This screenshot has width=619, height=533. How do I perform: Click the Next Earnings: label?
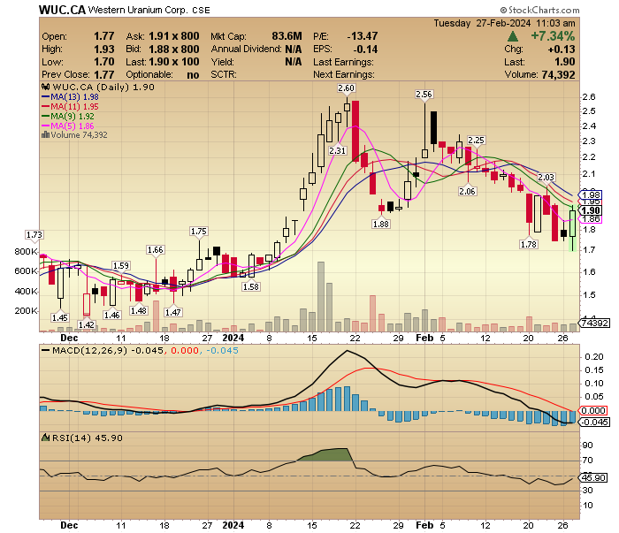click(x=344, y=74)
